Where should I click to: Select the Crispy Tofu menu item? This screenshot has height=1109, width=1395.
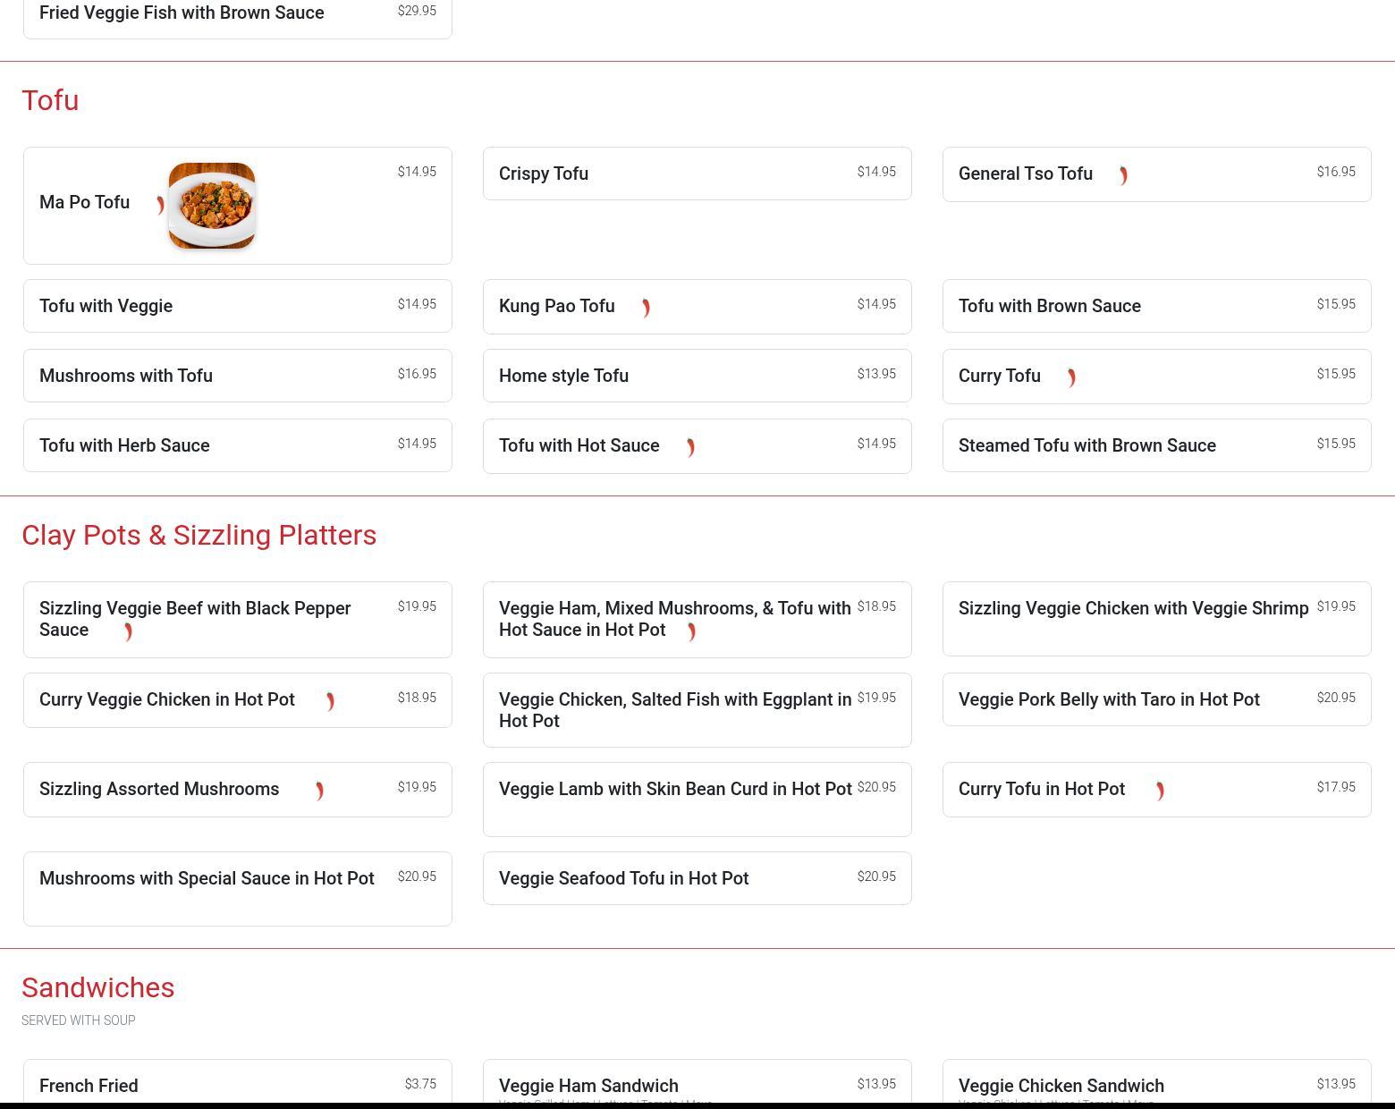tap(544, 174)
